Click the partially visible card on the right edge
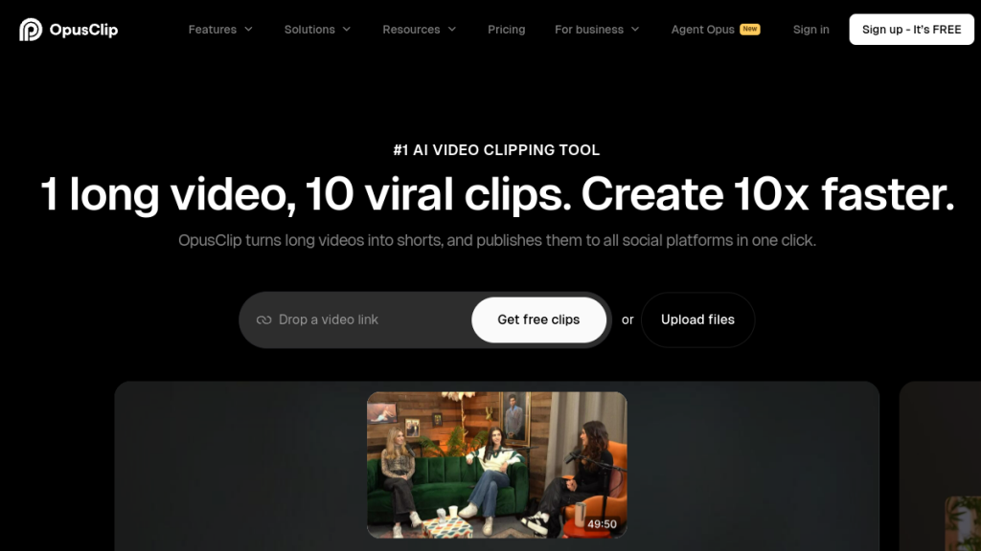The height and width of the screenshot is (551, 981). 941,467
